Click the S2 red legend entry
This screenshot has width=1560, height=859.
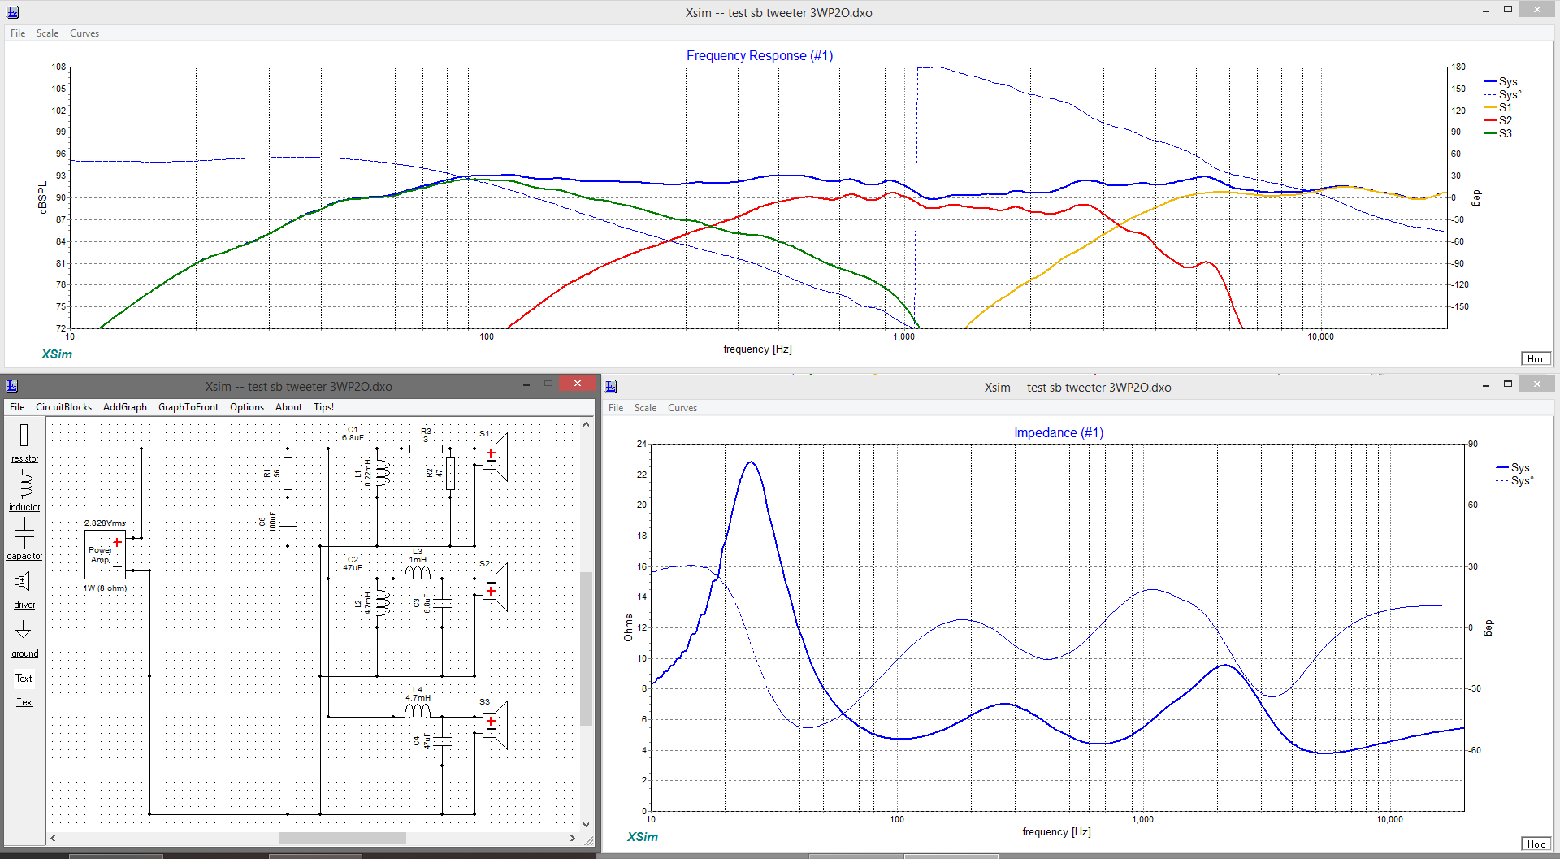point(1497,120)
